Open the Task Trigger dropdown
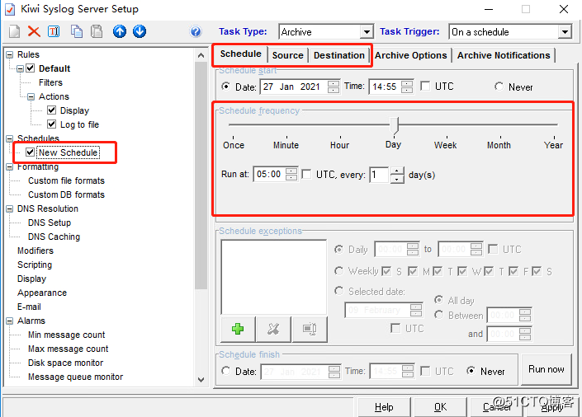 [565, 32]
